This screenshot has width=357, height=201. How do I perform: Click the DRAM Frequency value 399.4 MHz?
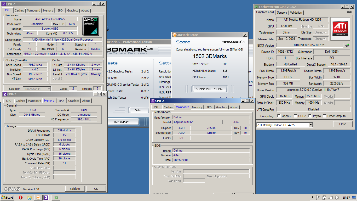point(64,130)
